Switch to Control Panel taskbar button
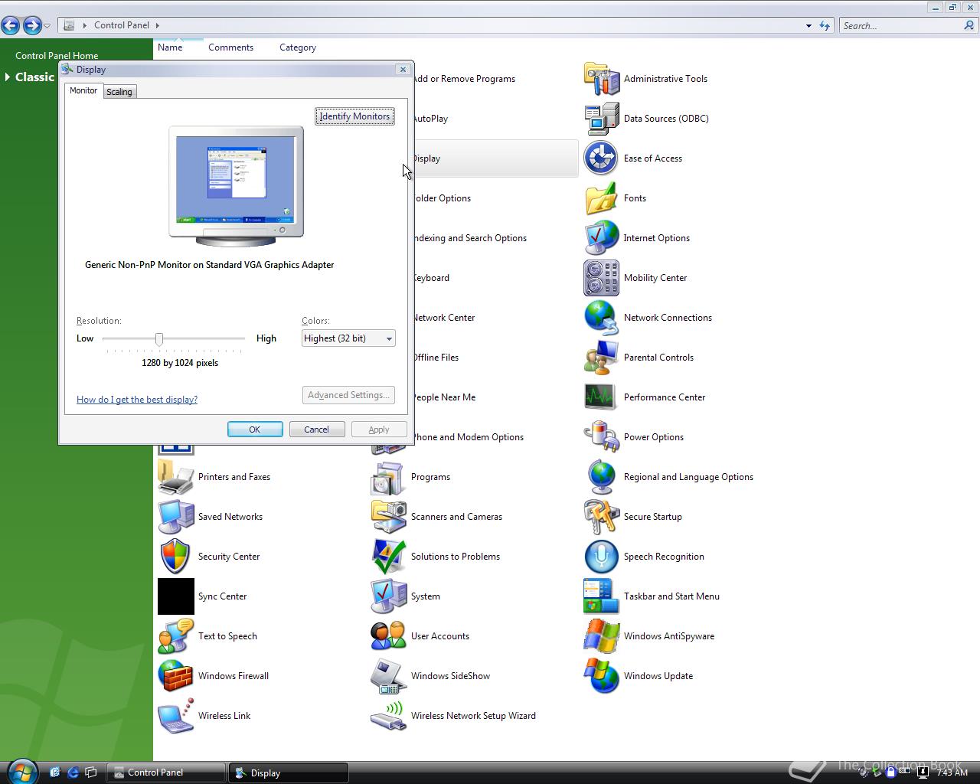 click(x=165, y=773)
